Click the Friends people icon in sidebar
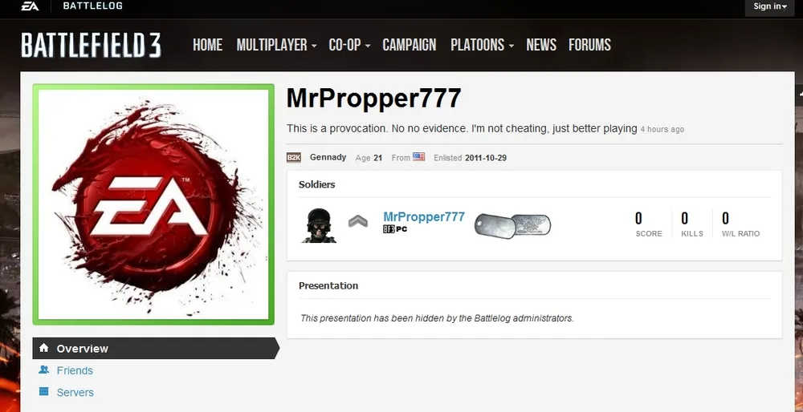The width and height of the screenshot is (803, 412). (43, 370)
